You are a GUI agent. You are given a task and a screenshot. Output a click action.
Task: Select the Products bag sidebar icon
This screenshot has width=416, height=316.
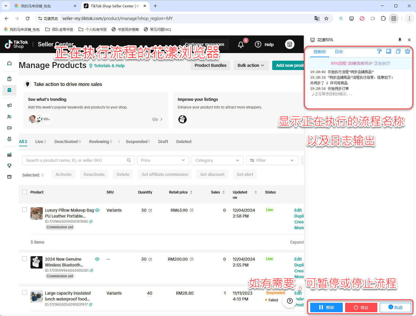[x=9, y=90]
